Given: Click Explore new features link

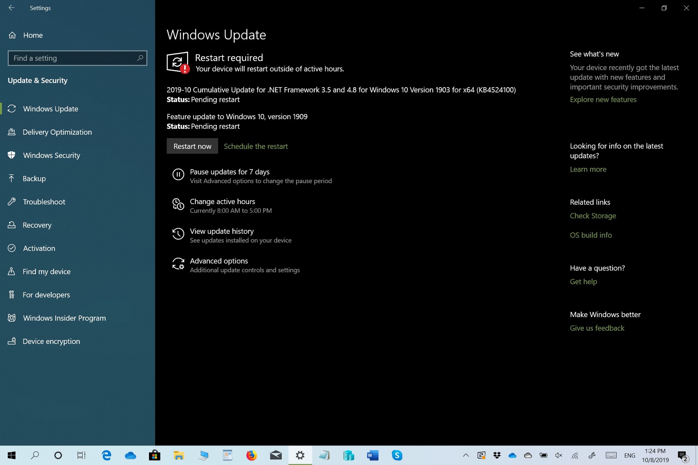Looking at the screenshot, I should click(603, 100).
